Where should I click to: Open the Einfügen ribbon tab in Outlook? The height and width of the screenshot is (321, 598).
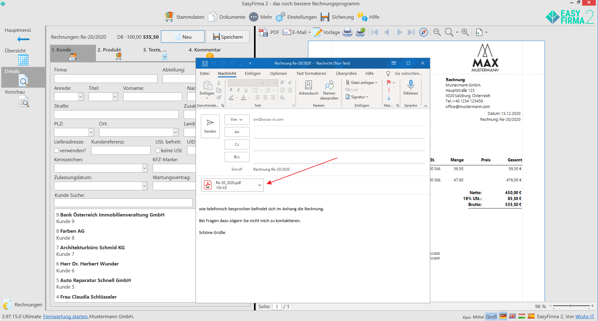click(253, 73)
